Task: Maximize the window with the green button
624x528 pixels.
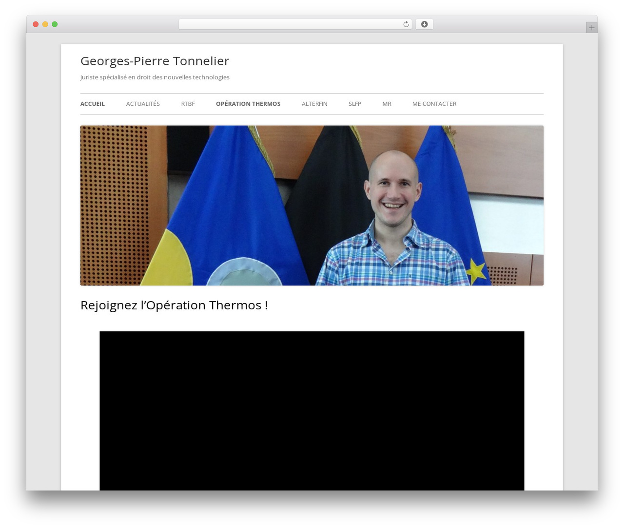Action: pos(55,24)
